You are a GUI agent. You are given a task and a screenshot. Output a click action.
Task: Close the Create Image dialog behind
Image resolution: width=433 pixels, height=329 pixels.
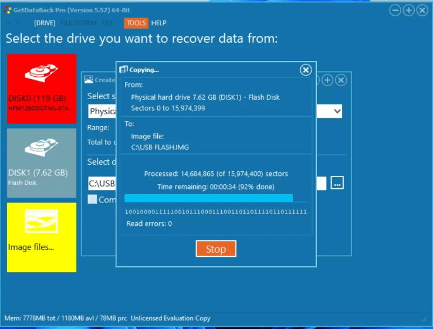(341, 80)
